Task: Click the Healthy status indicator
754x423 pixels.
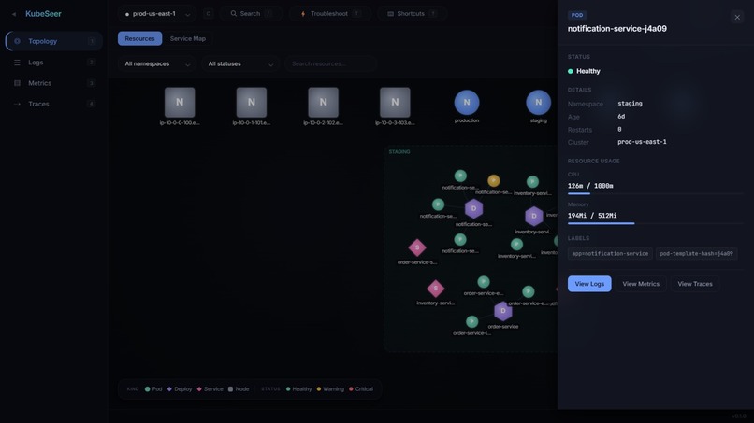Action: (x=584, y=71)
